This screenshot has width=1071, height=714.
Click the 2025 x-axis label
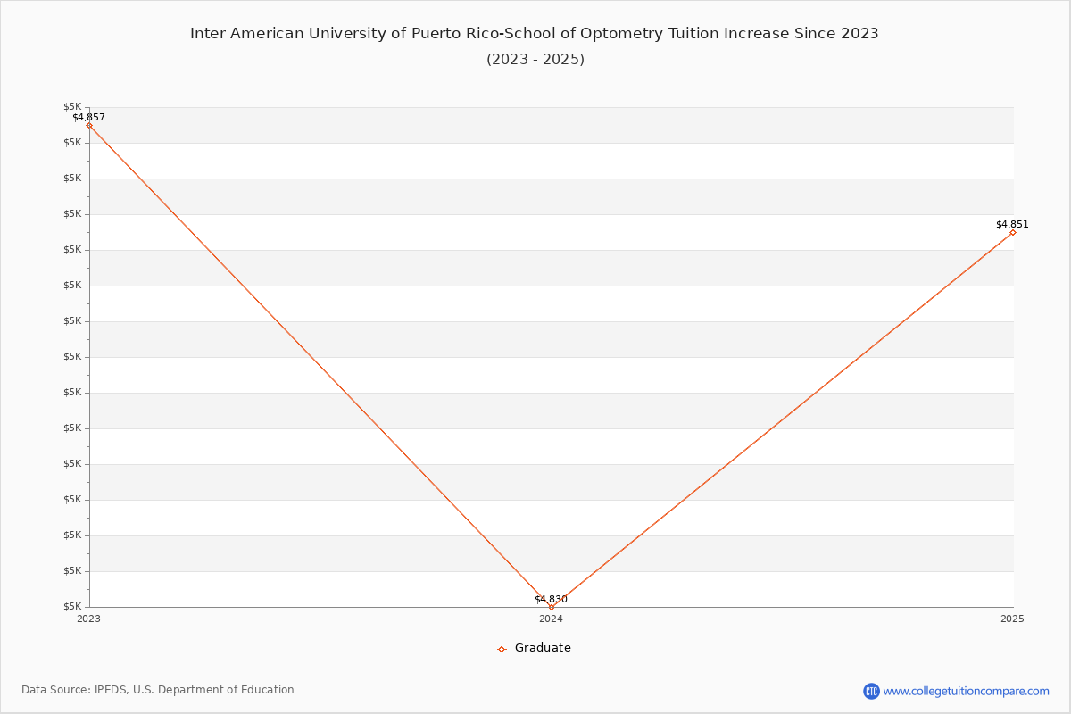point(1012,619)
